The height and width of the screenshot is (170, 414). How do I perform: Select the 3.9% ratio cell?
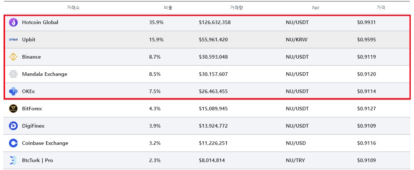(x=155, y=126)
